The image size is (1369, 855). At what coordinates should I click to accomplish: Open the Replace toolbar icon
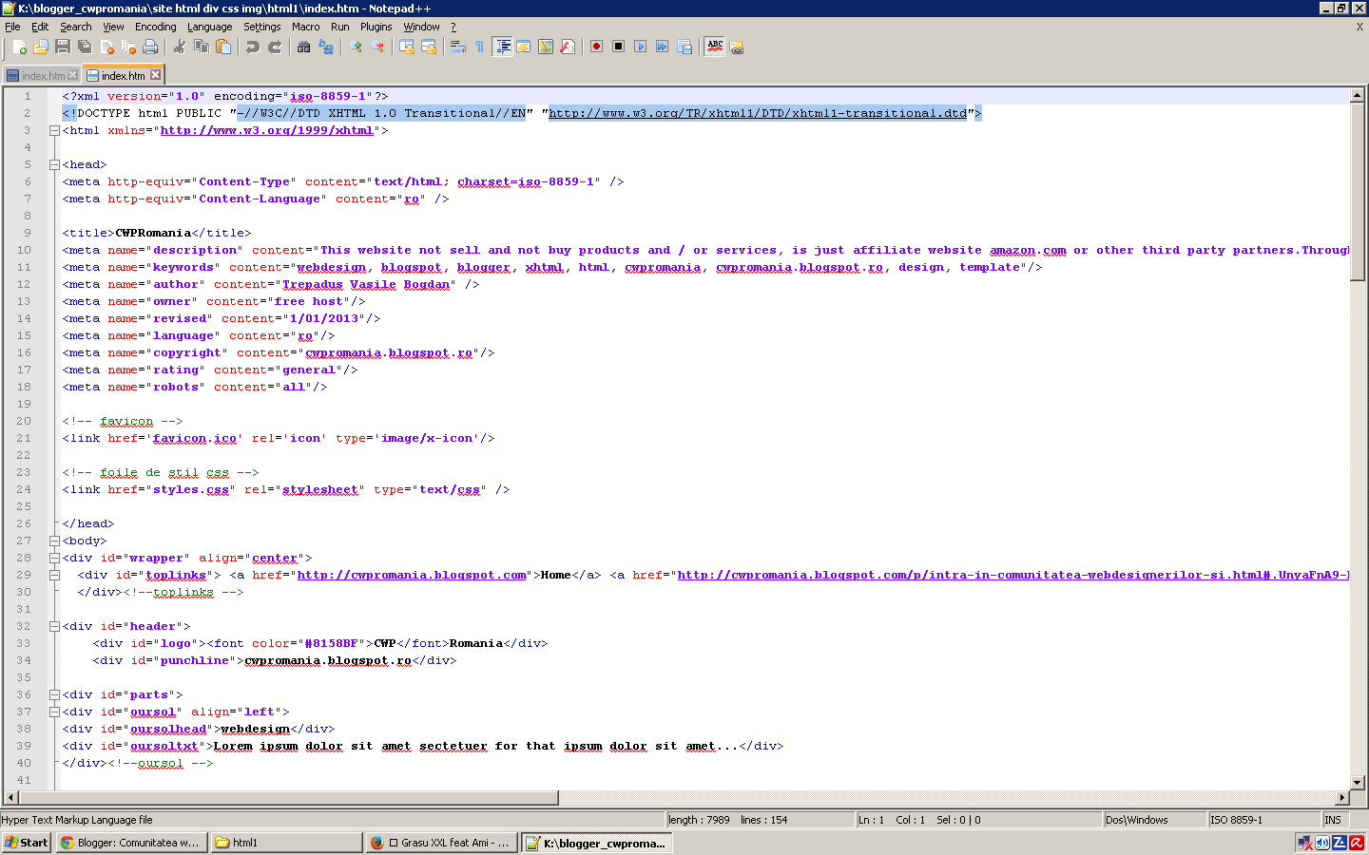[326, 47]
